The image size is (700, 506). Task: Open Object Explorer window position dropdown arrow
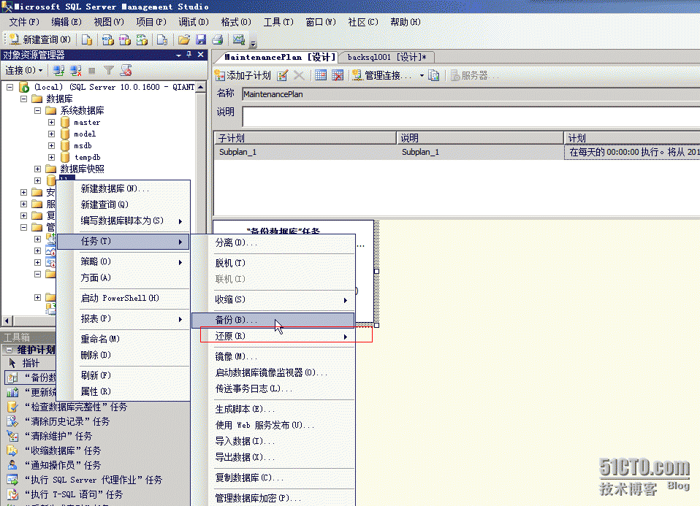pyautogui.click(x=178, y=55)
